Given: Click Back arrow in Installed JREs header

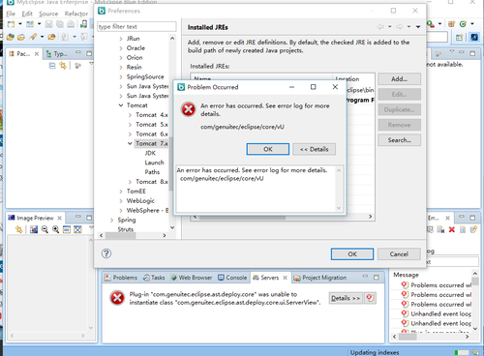Looking at the screenshot, I should click(380, 27).
